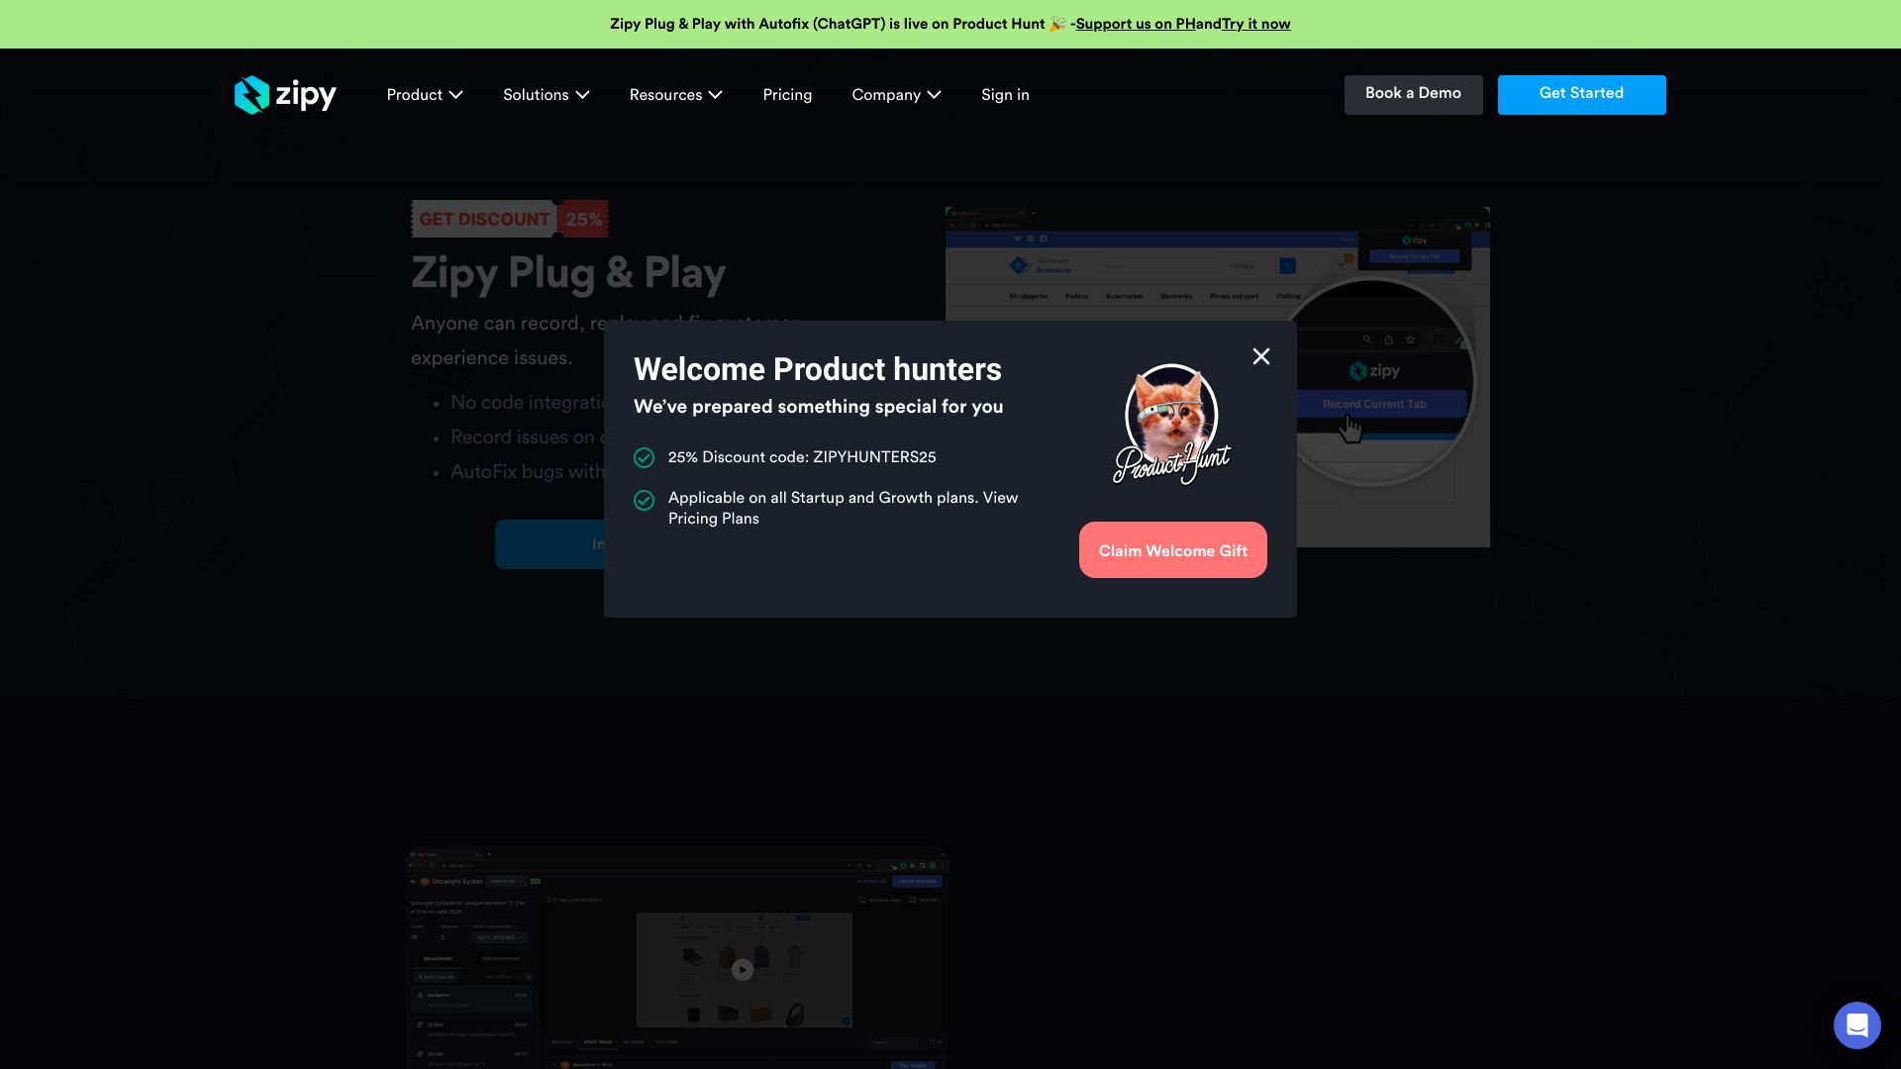Click the checkmark next to the 25% discount code
1901x1069 pixels.
[x=644, y=457]
